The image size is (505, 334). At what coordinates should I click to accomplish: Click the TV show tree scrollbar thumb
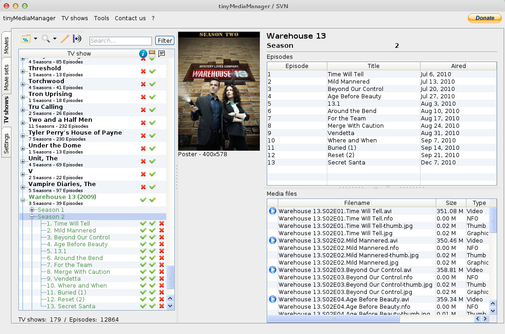[x=170, y=277]
